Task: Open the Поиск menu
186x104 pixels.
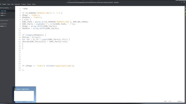Action: [9, 4]
